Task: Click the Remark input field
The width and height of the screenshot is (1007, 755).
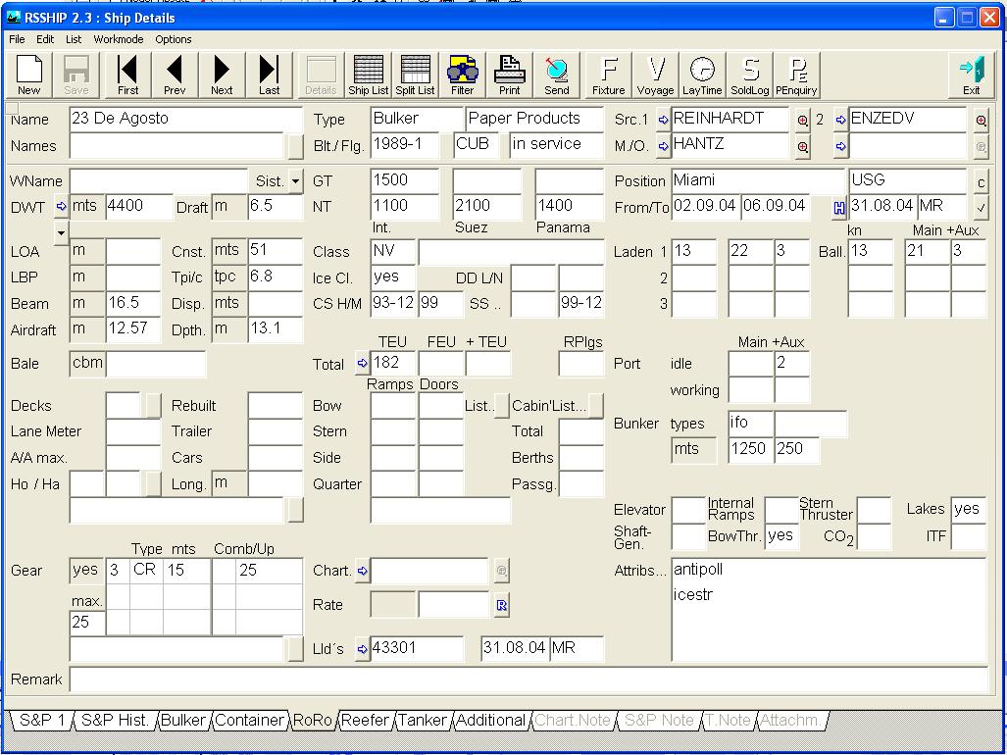Action: (x=529, y=679)
